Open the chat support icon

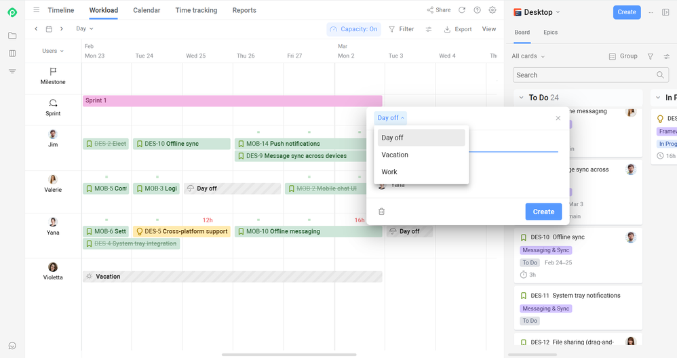(x=12, y=346)
